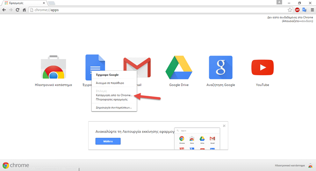Click the Ηλεκτρονικό κατάστημα footer link
Screen dimensions: 316x171
pos(290,166)
